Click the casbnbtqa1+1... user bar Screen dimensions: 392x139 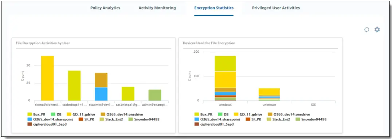coord(74,86)
